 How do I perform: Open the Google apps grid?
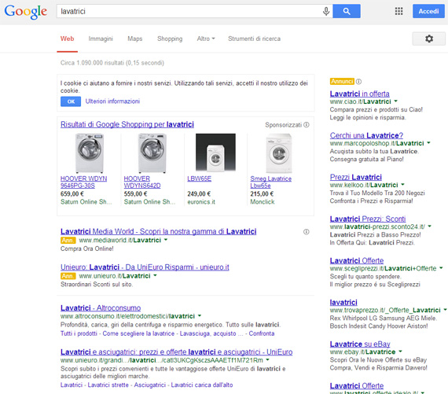click(398, 11)
